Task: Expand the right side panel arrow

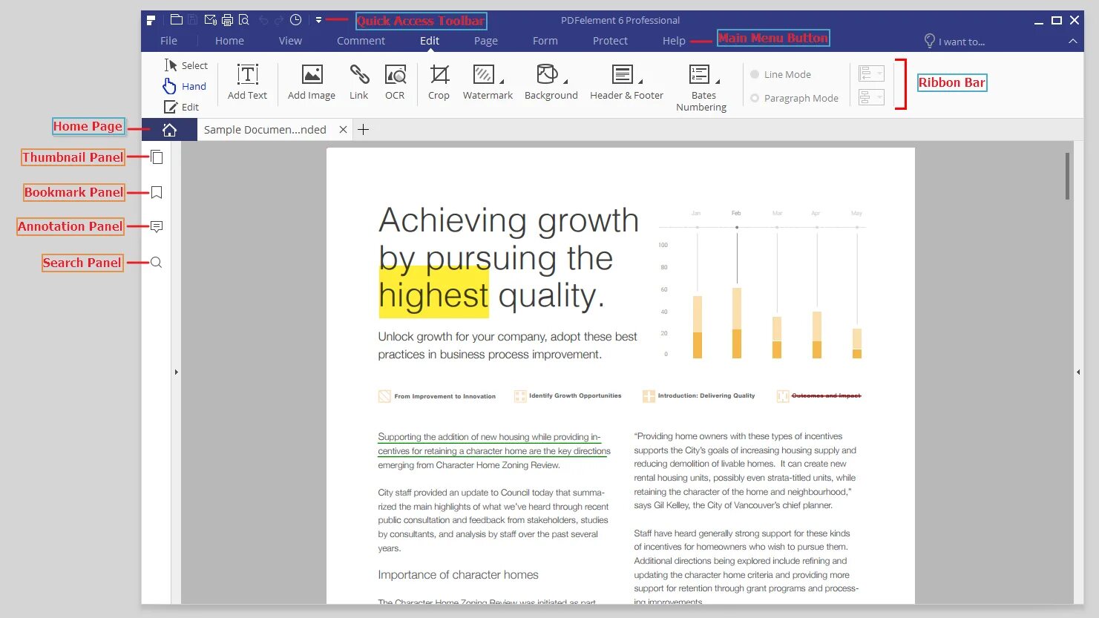Action: (x=1078, y=372)
